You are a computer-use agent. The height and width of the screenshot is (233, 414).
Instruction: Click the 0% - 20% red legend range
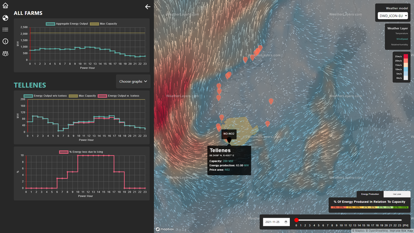338,207
